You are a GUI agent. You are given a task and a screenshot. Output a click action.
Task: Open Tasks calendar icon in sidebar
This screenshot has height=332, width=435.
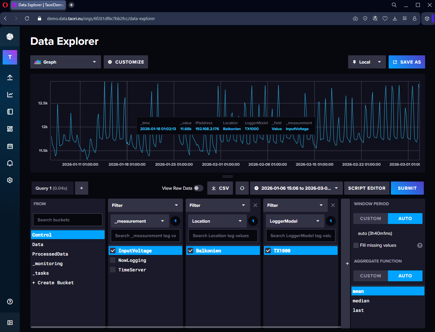10,146
